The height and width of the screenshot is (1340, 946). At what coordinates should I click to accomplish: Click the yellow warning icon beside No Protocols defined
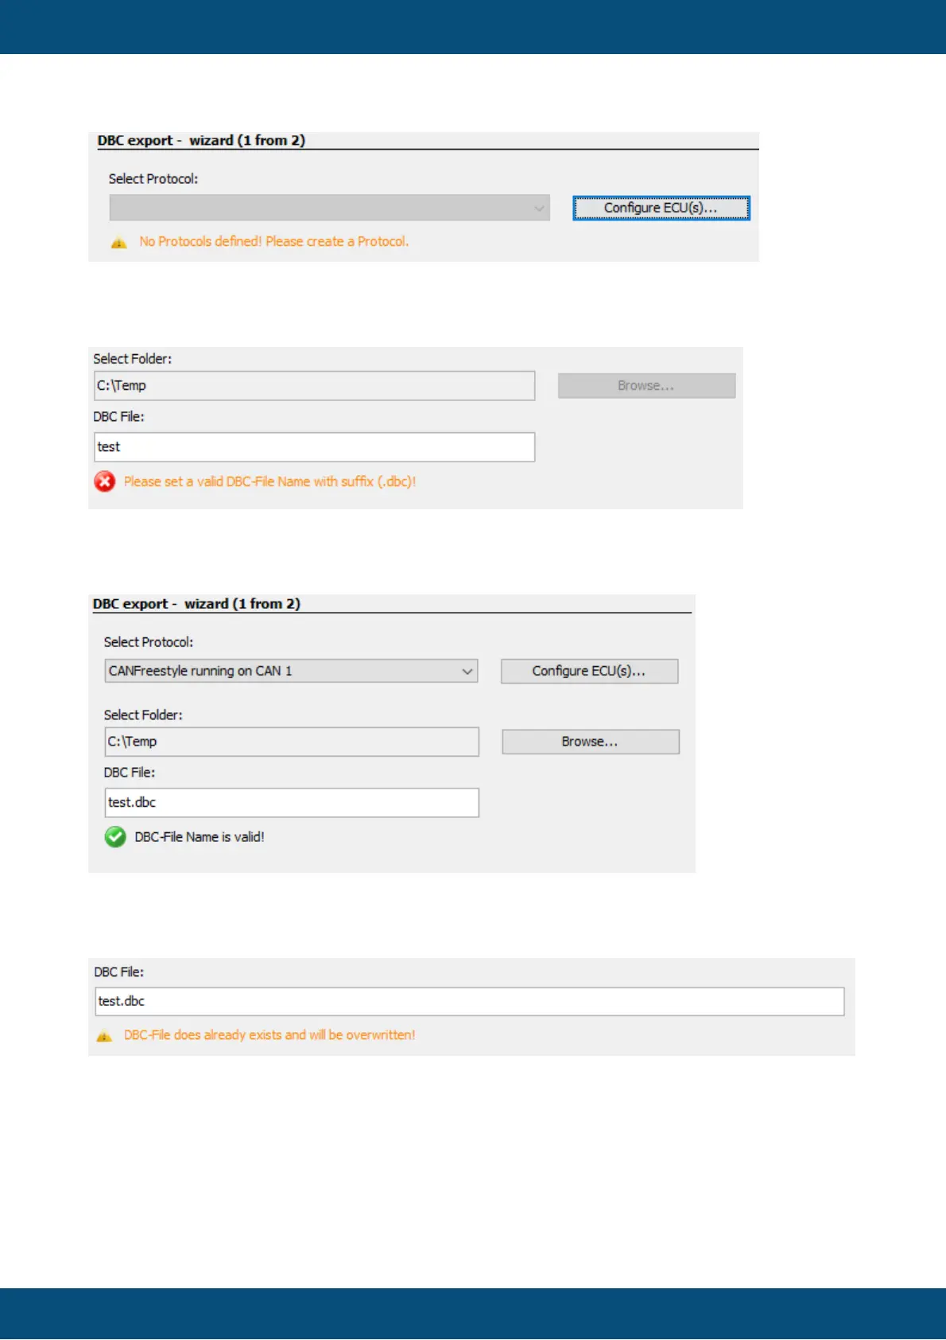click(118, 243)
